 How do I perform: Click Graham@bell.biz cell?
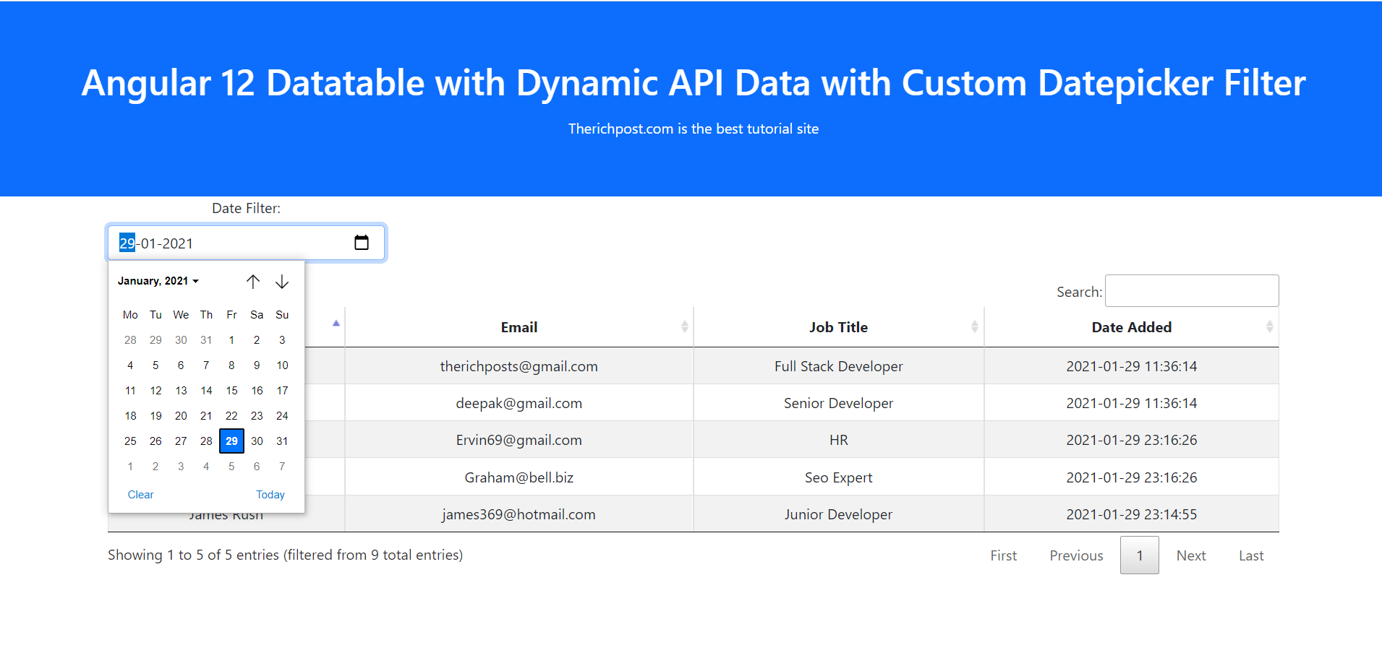(519, 477)
